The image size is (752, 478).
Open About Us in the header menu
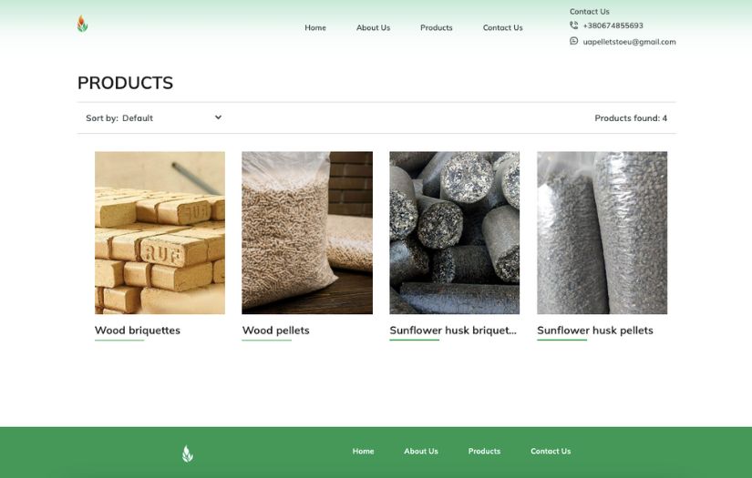tap(373, 28)
